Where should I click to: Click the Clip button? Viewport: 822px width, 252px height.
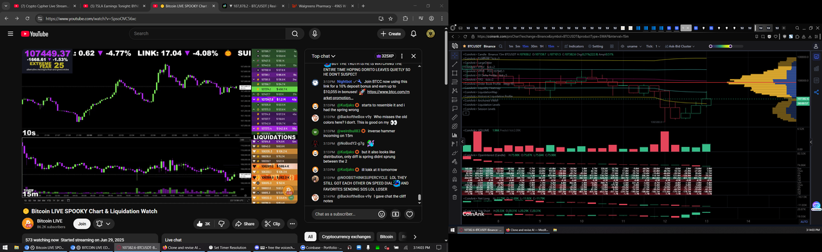[x=272, y=224]
